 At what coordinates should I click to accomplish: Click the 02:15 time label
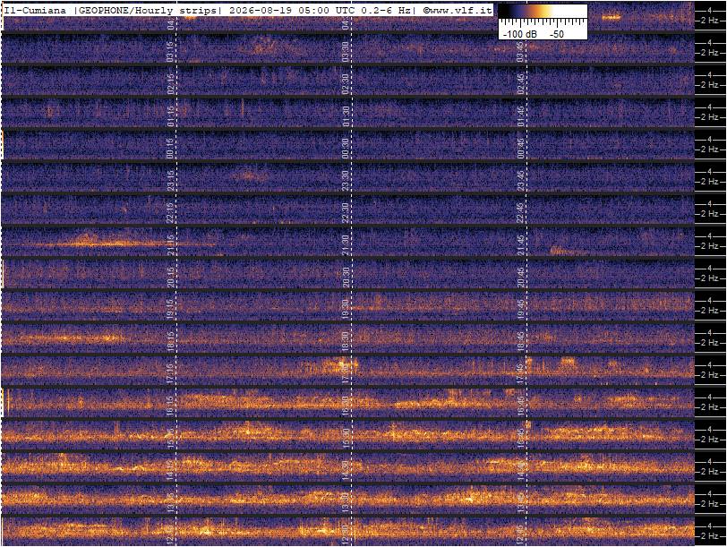170,83
